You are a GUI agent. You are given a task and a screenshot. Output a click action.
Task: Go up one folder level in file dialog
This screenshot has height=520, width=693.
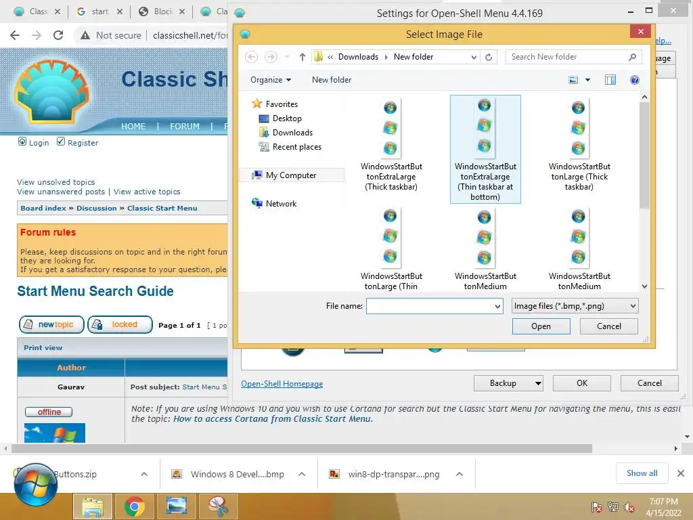[303, 57]
